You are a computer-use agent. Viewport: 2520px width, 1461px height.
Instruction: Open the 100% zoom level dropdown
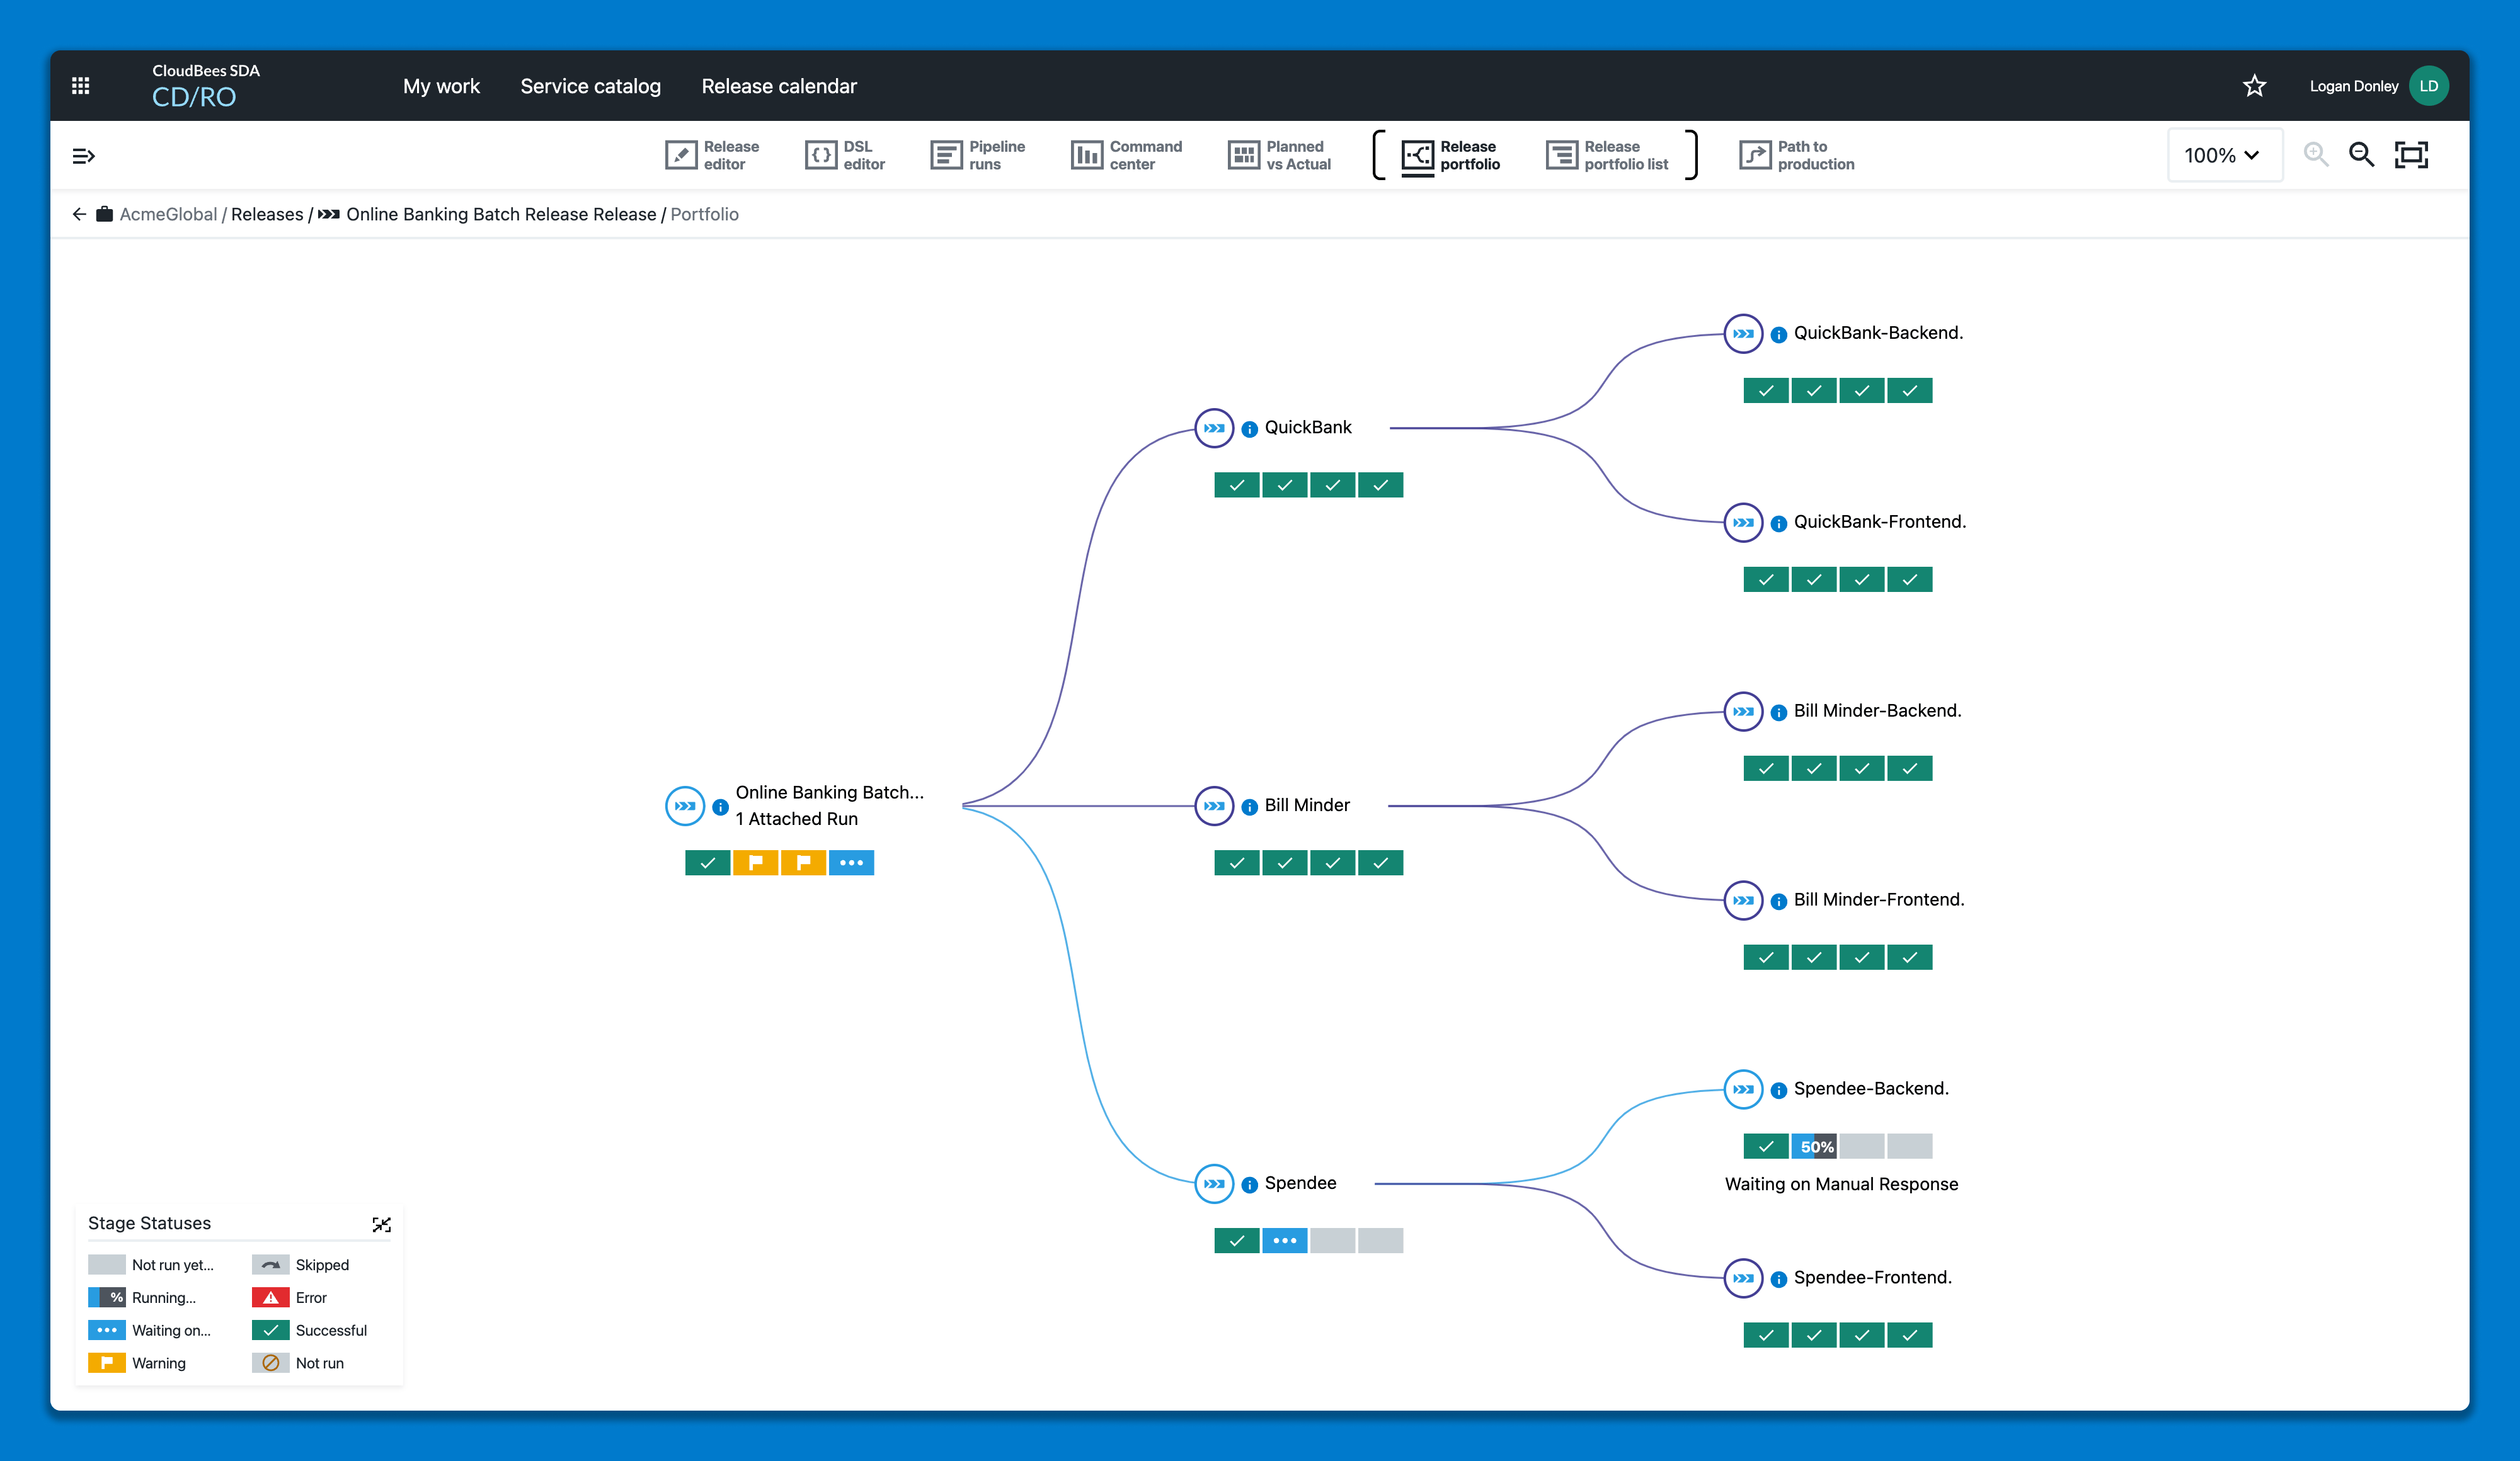2224,155
